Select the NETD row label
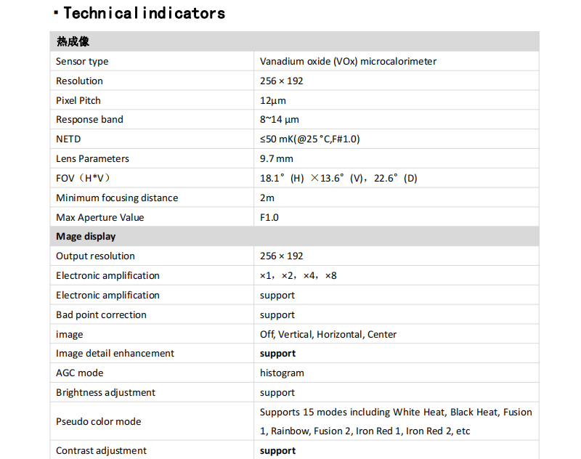 68,139
